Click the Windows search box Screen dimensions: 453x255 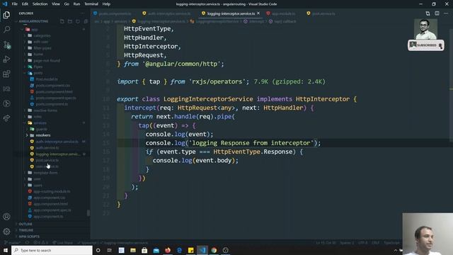pos(52,250)
